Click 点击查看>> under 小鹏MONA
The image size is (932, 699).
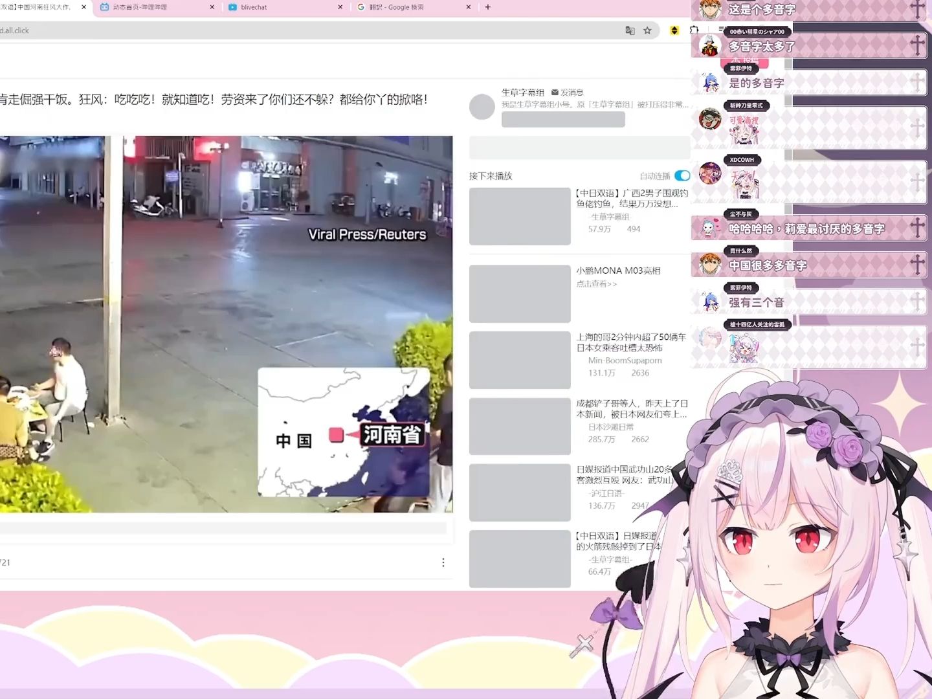[597, 283]
